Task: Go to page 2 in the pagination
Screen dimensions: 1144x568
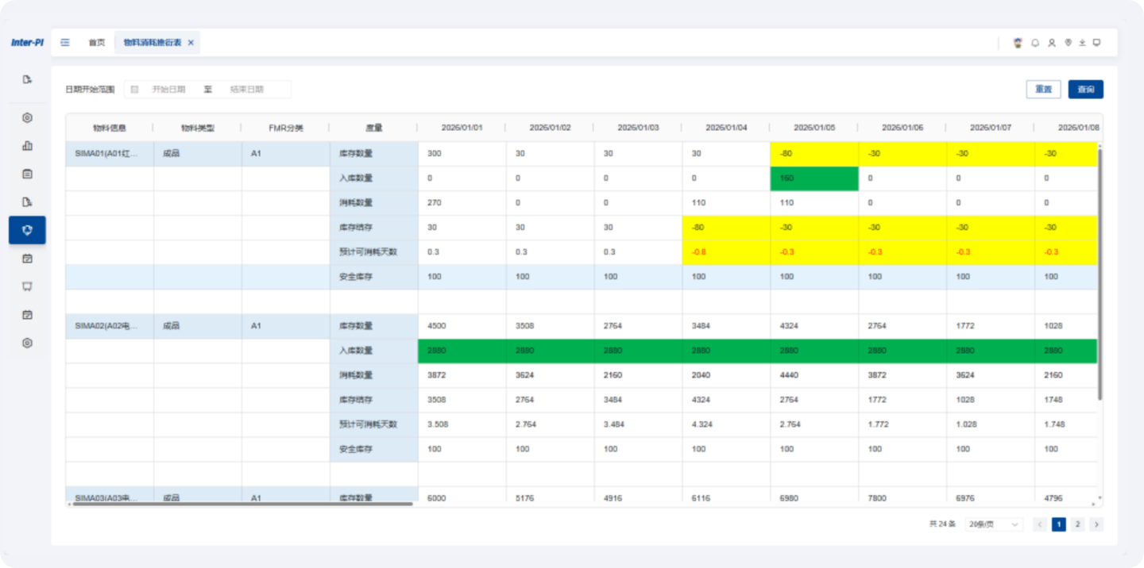Action: click(1078, 524)
